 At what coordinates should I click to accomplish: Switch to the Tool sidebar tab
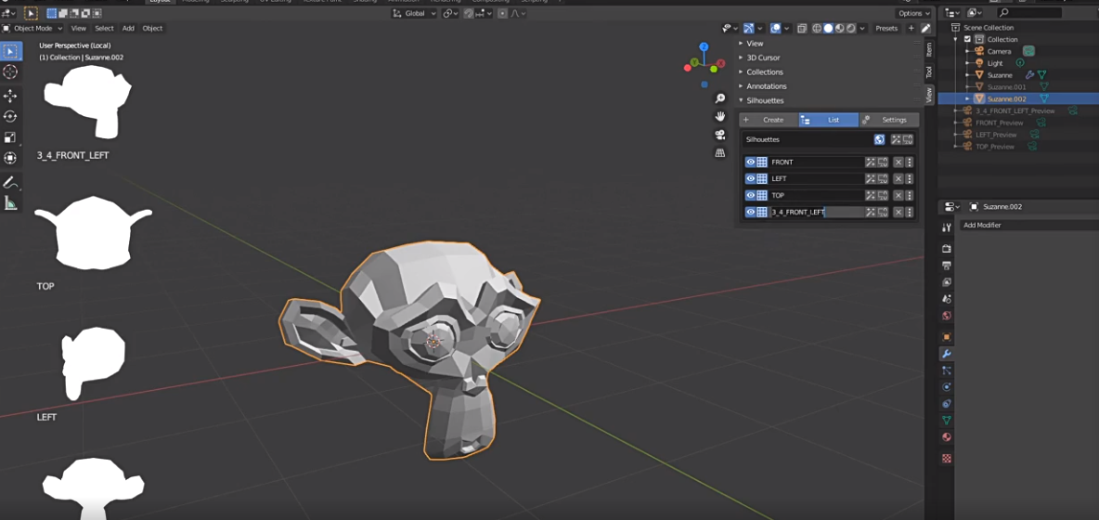[x=929, y=71]
